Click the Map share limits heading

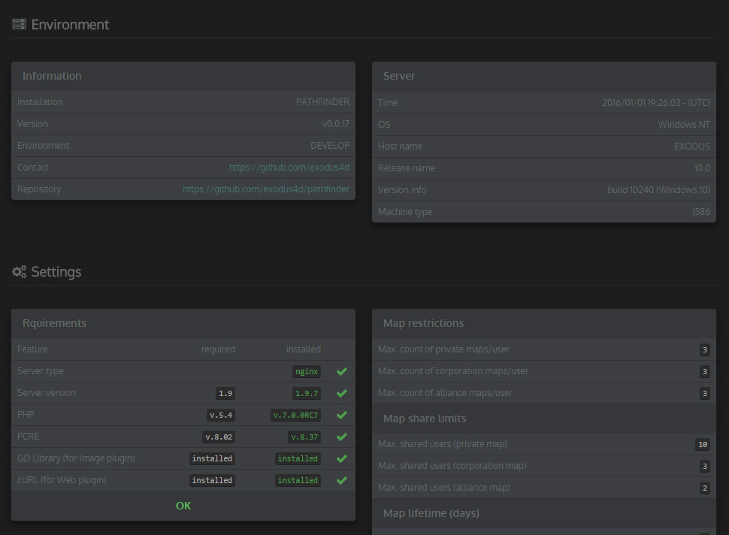pyautogui.click(x=424, y=419)
